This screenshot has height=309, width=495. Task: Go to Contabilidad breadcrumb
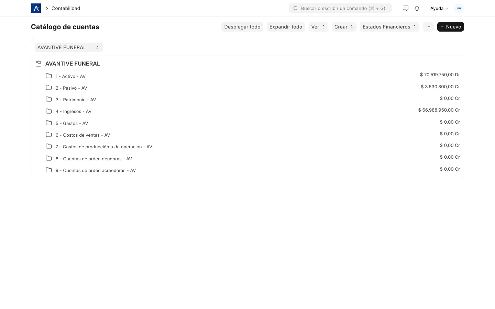[x=66, y=8]
